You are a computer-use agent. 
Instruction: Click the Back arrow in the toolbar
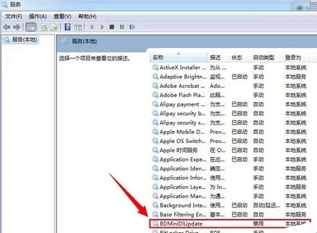(x=7, y=27)
